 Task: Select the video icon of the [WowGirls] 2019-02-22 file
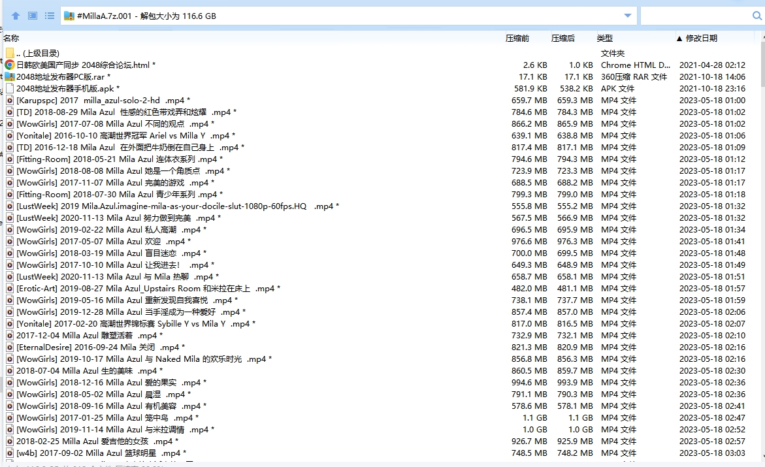tap(10, 229)
